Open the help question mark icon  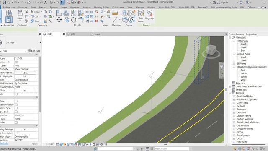247,3
